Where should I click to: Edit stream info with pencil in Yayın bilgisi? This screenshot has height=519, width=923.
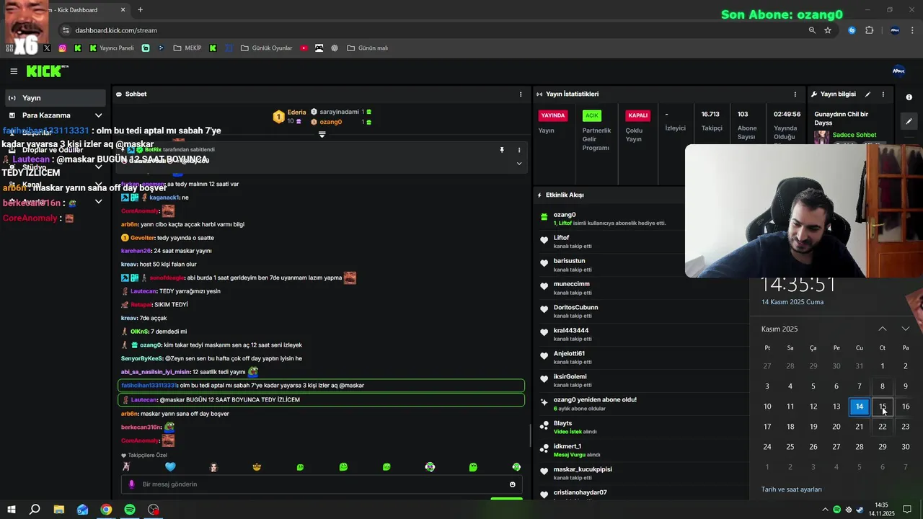867,94
